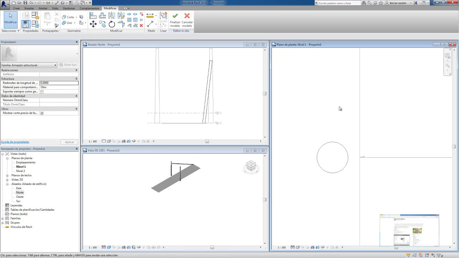The height and width of the screenshot is (258, 459).
Task: Click the favorites star icon in title bar
Action: pos(381,3)
